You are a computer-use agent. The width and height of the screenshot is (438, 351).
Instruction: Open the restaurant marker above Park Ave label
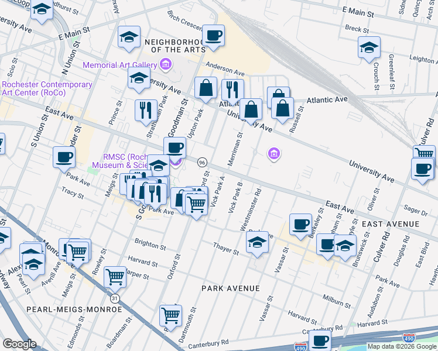pos(155,194)
